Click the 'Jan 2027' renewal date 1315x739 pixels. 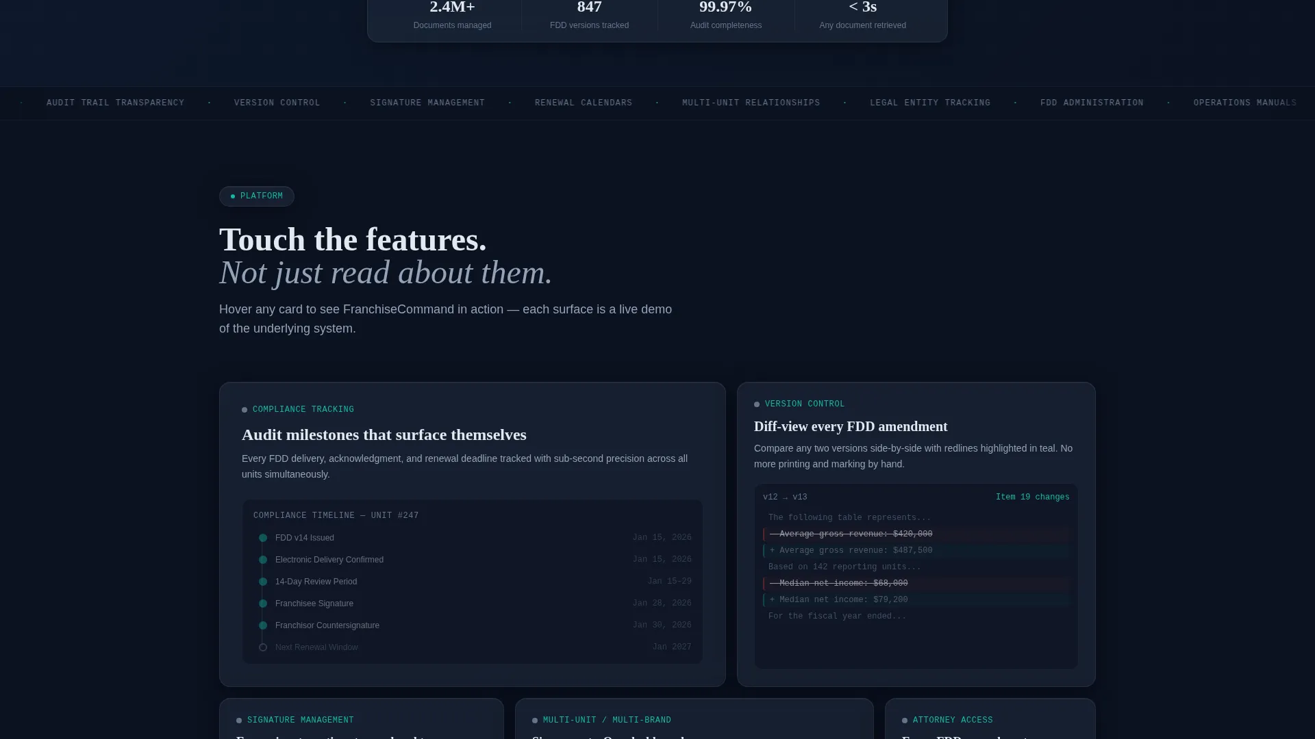tap(672, 647)
